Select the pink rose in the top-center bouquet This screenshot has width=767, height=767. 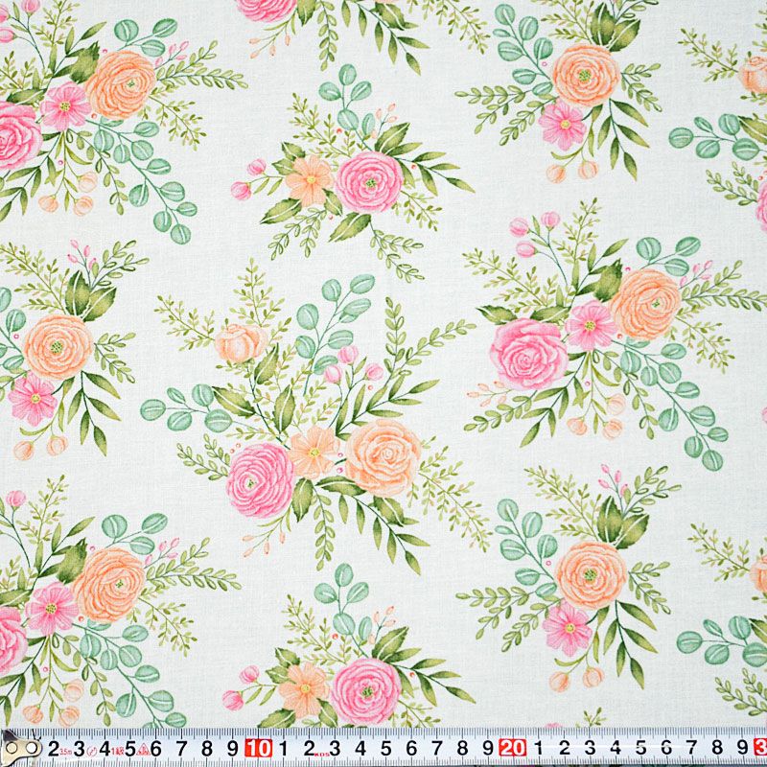pyautogui.click(x=368, y=181)
